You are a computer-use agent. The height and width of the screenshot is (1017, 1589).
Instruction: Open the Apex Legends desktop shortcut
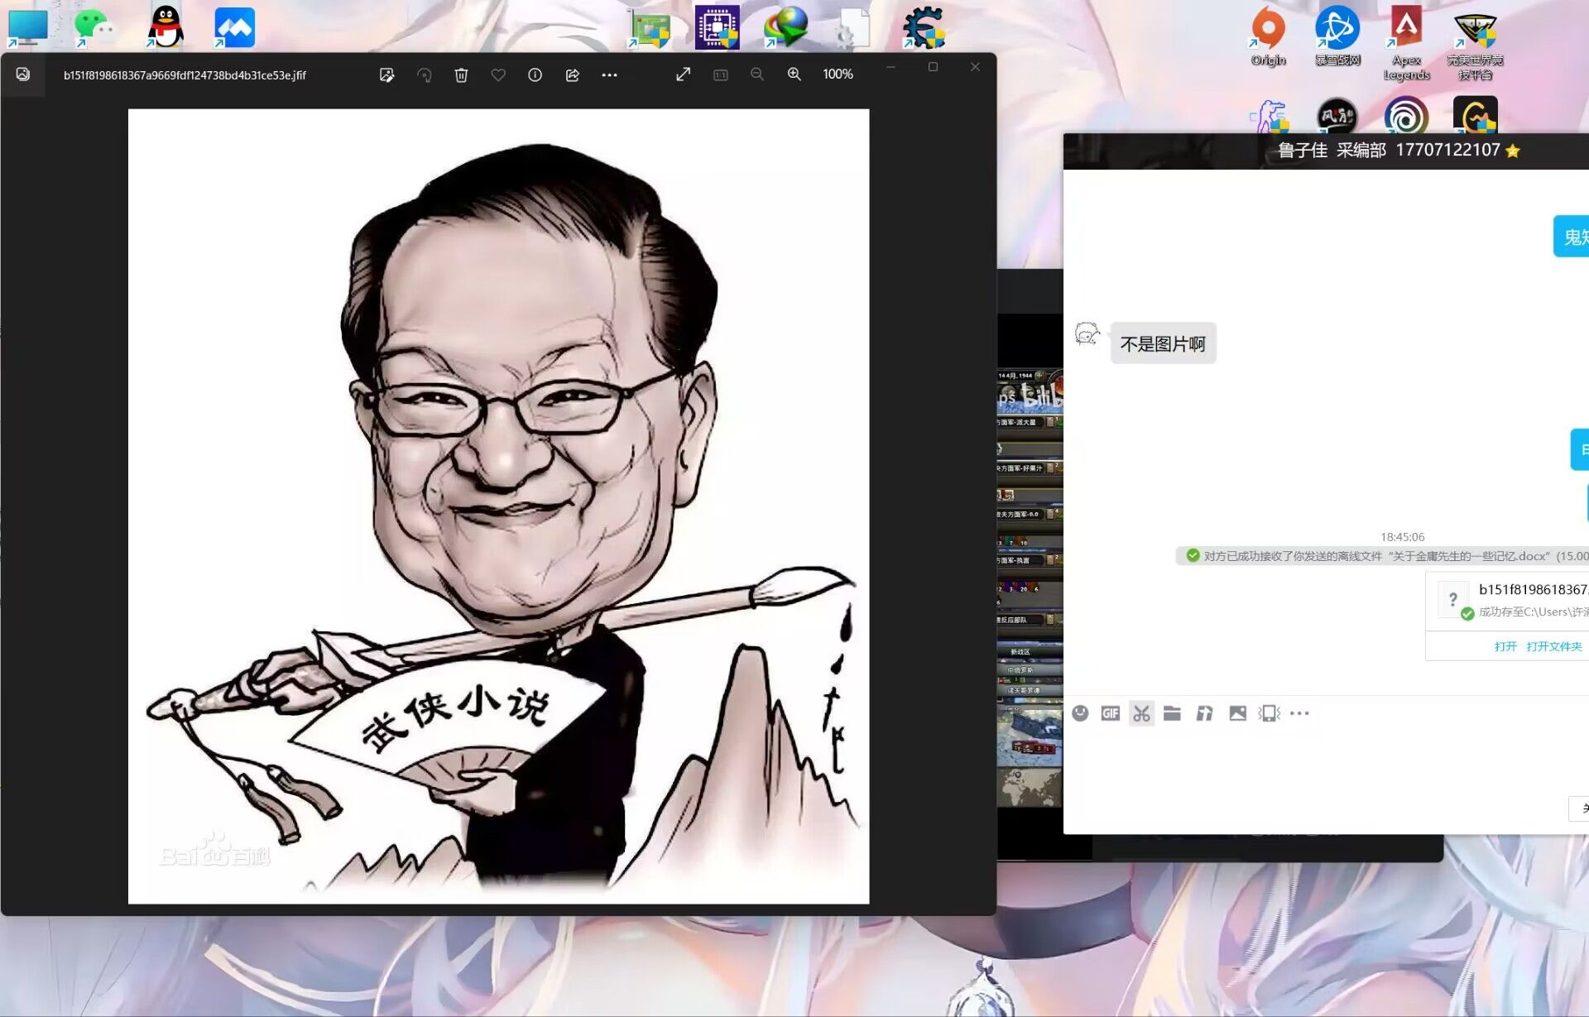point(1406,43)
